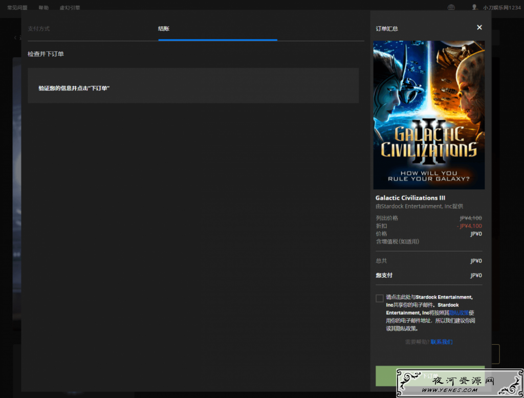Image resolution: width=524 pixels, height=398 pixels.
Task: Click the 订单汇总 heading
Action: [387, 29]
